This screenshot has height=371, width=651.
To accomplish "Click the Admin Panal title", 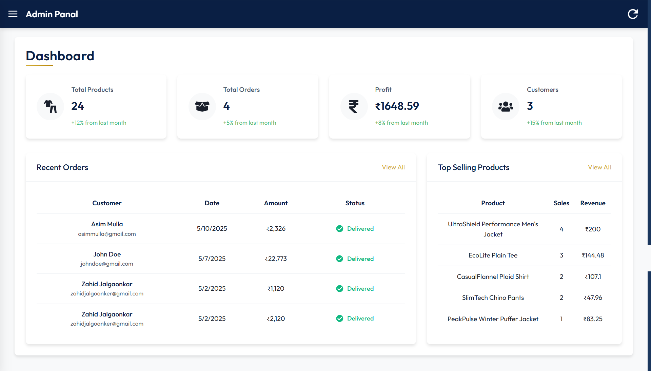I will [52, 14].
